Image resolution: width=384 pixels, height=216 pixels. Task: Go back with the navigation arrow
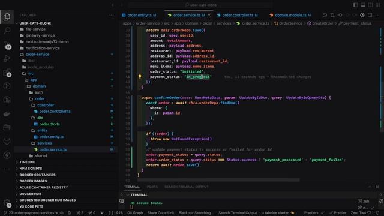pyautogui.click(x=113, y=5)
